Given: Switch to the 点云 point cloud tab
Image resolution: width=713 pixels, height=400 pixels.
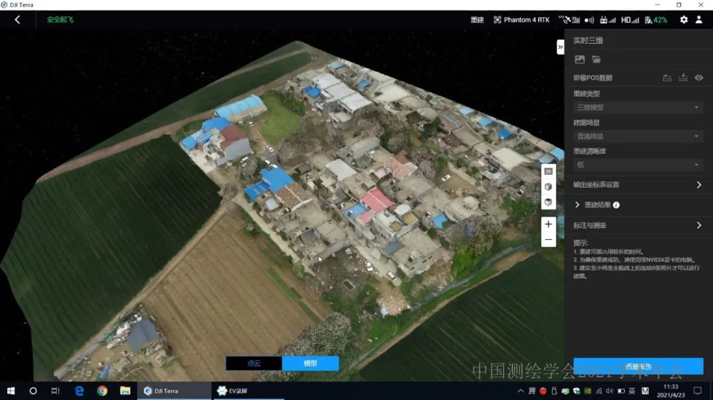Looking at the screenshot, I should tap(254, 363).
